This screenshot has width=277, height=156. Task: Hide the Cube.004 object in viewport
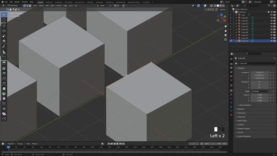271,26
